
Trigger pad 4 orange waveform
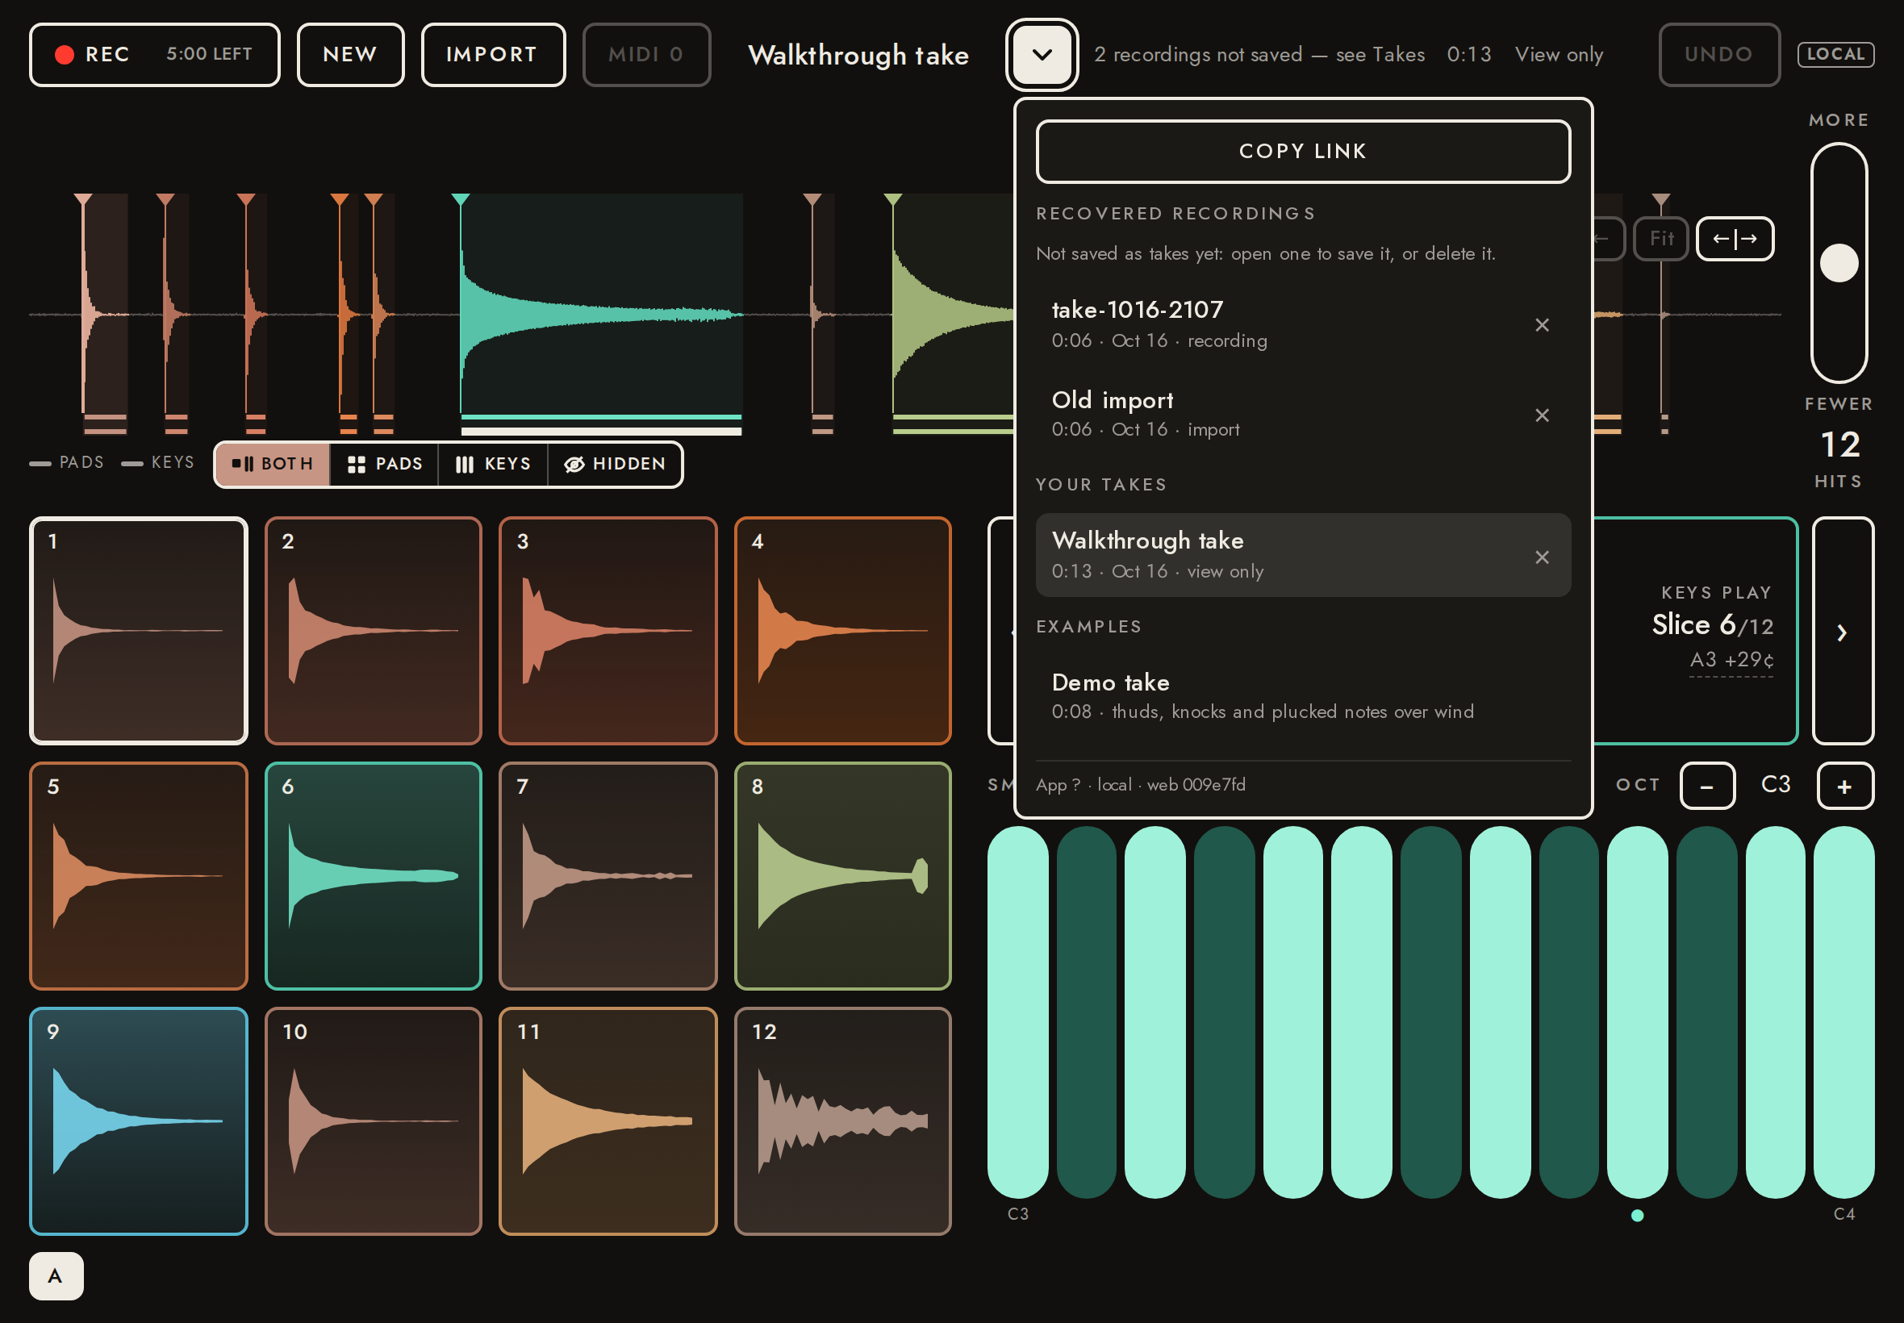[842, 631]
